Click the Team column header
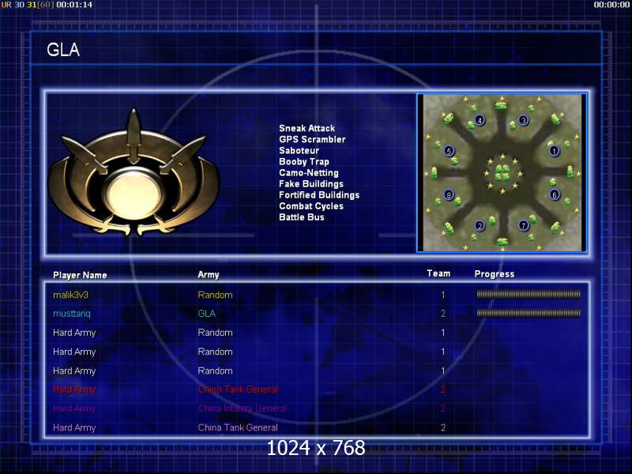Screen dimensions: 632x474 click(438, 273)
